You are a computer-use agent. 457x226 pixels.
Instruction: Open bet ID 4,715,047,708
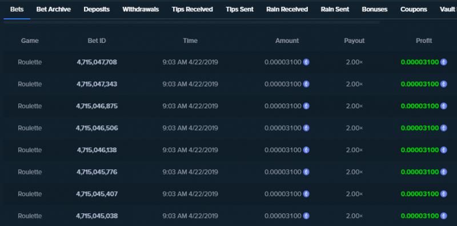(x=97, y=62)
